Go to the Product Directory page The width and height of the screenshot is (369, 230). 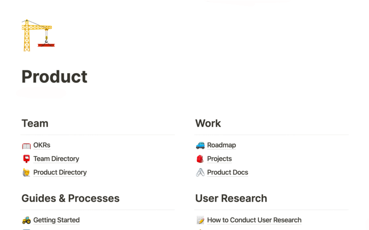tap(60, 172)
